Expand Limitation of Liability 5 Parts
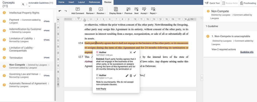 click(46, 40)
